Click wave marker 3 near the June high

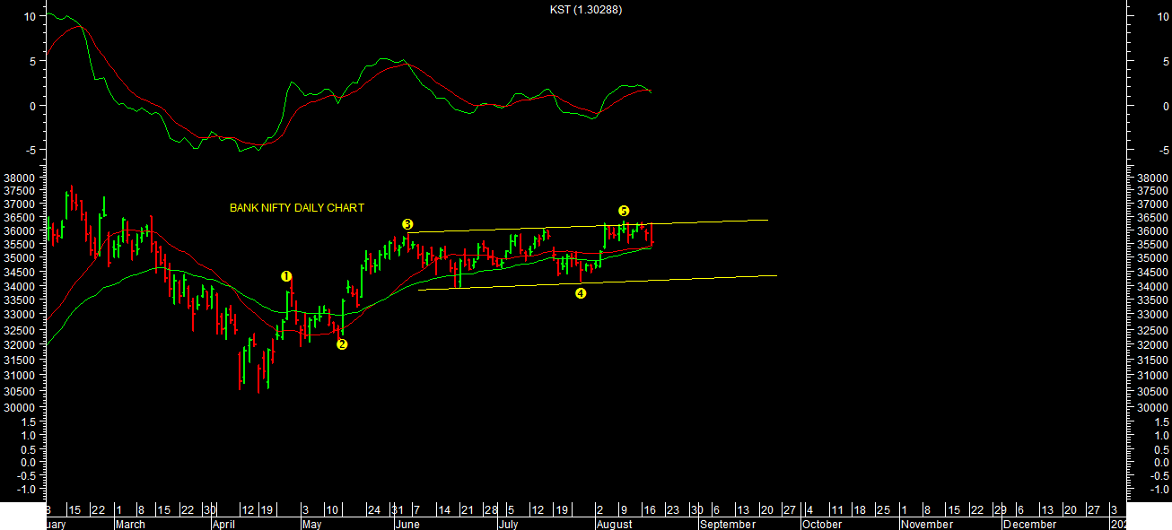pos(407,224)
